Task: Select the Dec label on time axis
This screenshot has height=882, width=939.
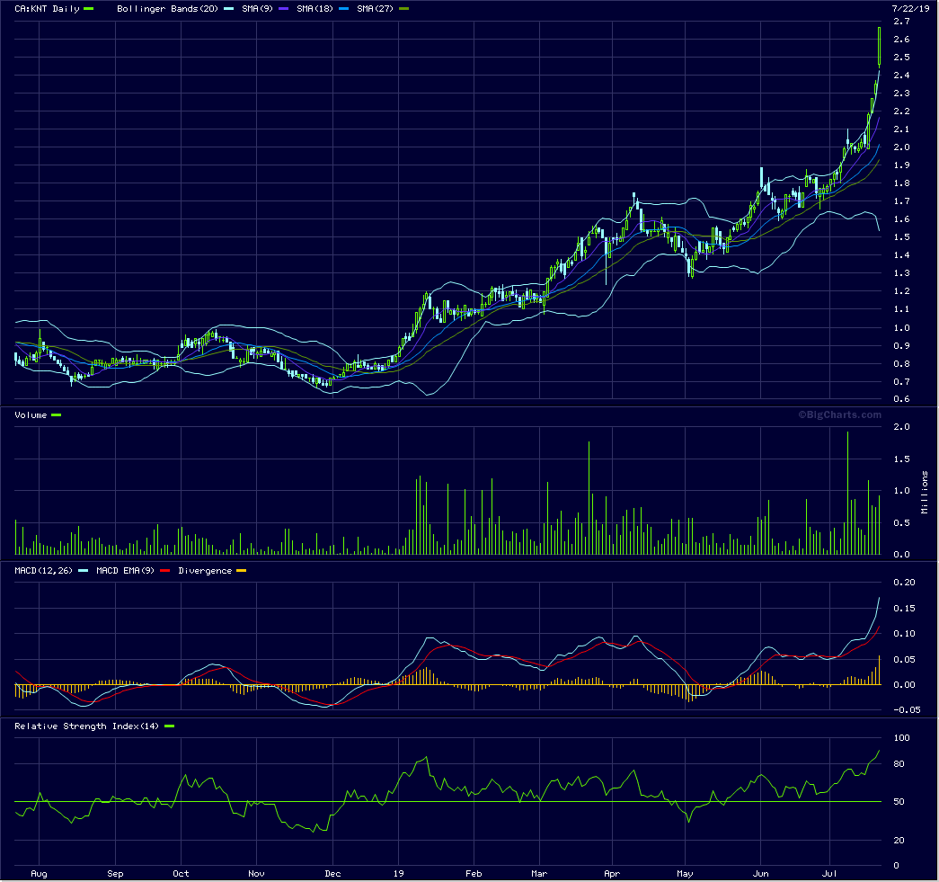Action: (x=332, y=873)
